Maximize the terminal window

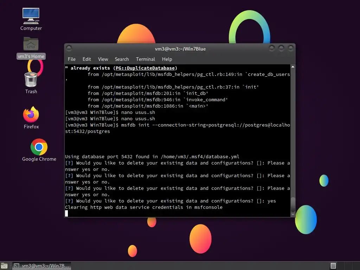[281, 48]
